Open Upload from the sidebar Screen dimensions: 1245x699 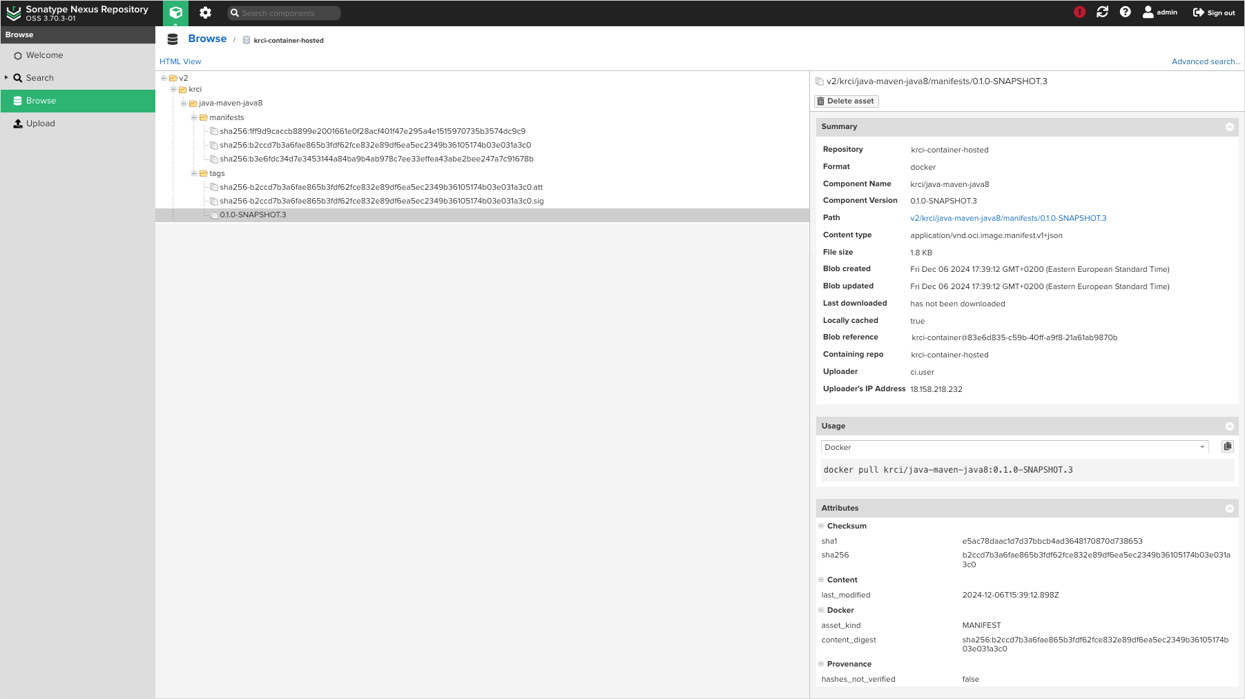pos(40,123)
